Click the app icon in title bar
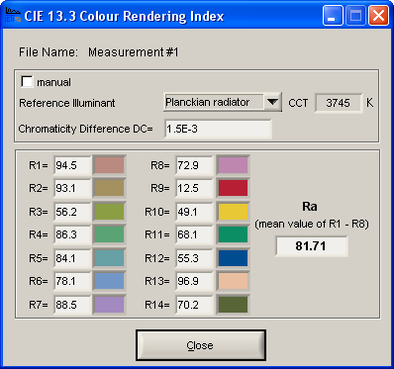 (13, 15)
